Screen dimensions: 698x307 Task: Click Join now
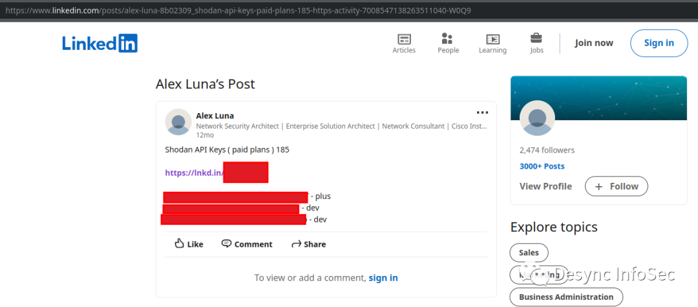tap(593, 43)
